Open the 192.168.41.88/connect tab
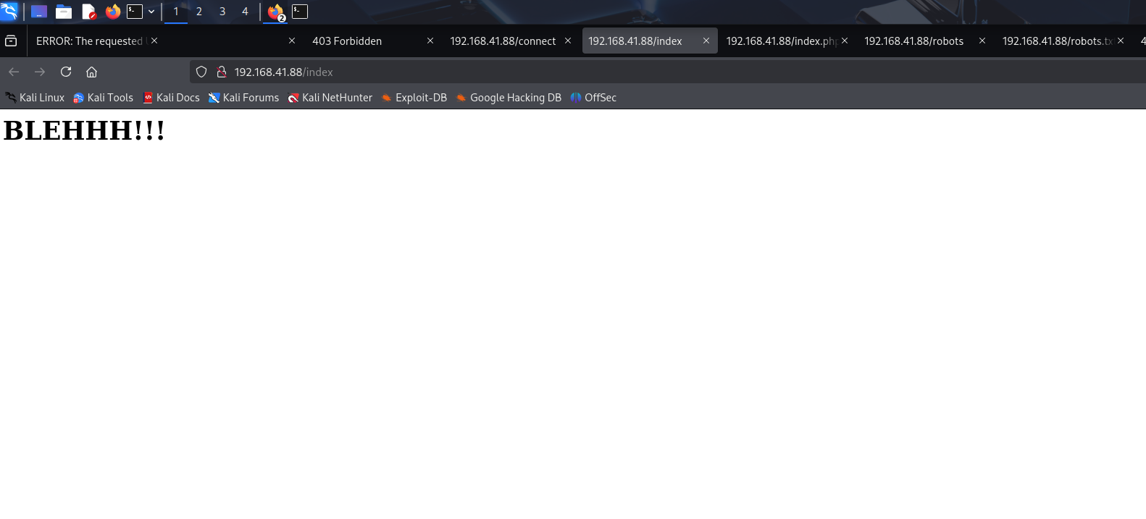The height and width of the screenshot is (519, 1146). 503,41
